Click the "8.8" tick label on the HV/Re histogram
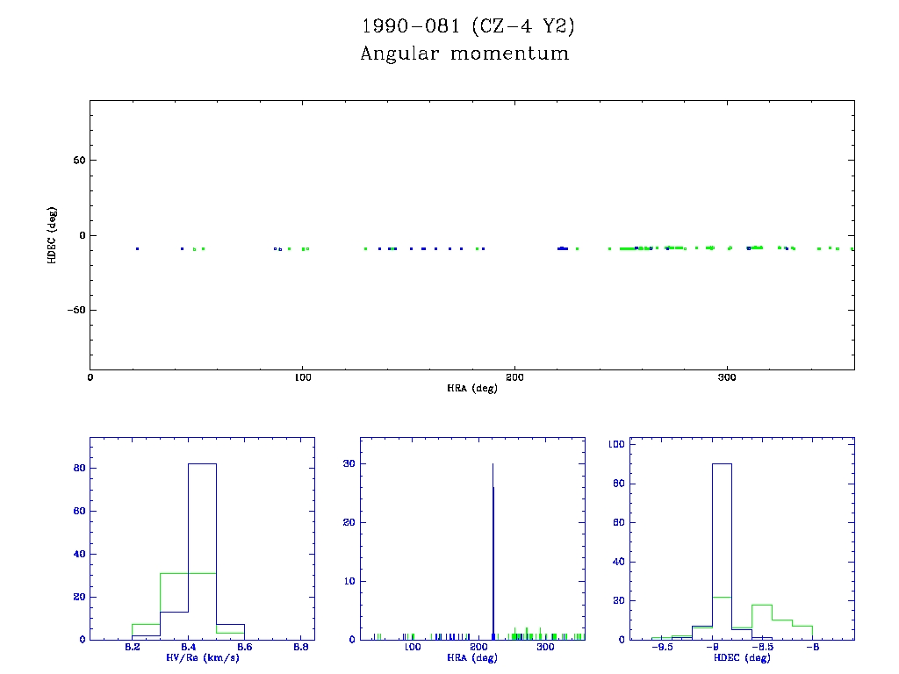The image size is (899, 674). pos(301,647)
